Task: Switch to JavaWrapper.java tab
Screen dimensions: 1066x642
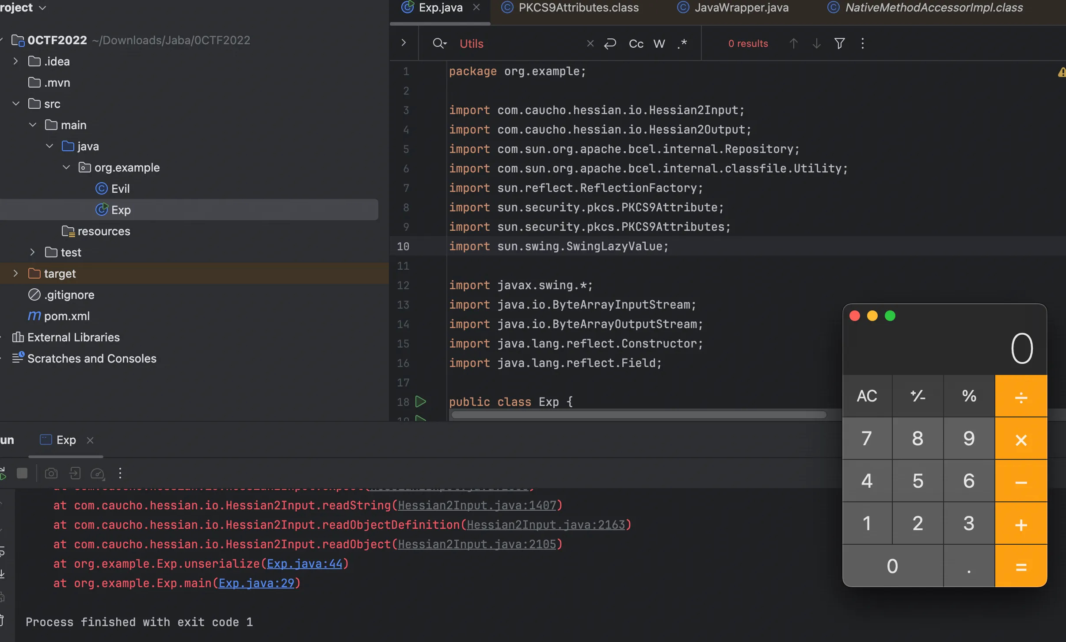Action: [x=741, y=8]
